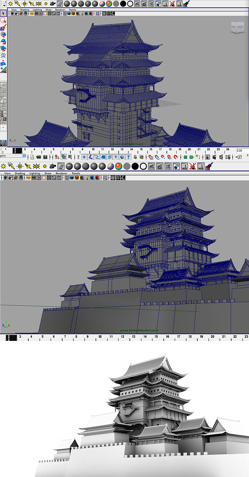
Task: Toggle the padlock icon in status line
Action: click(135, 157)
